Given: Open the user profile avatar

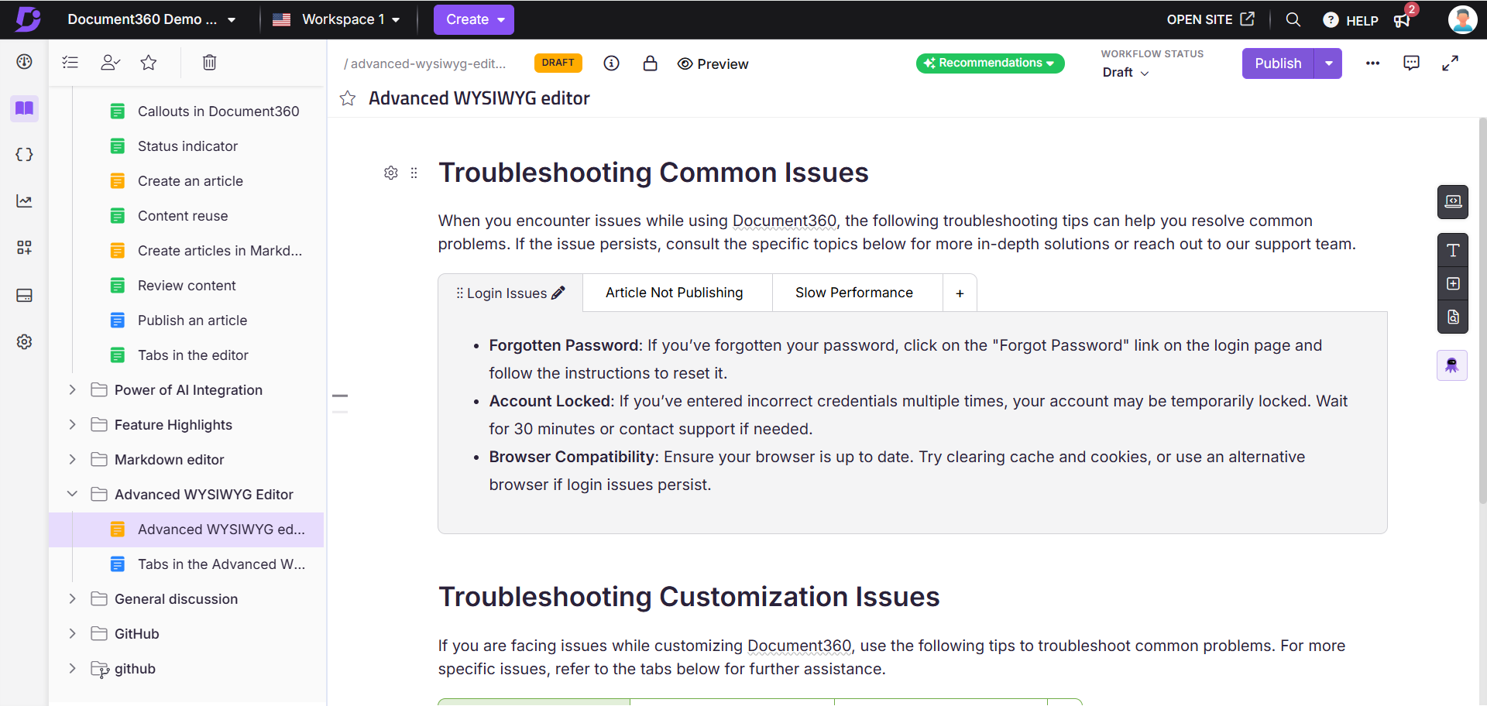Looking at the screenshot, I should [1462, 19].
